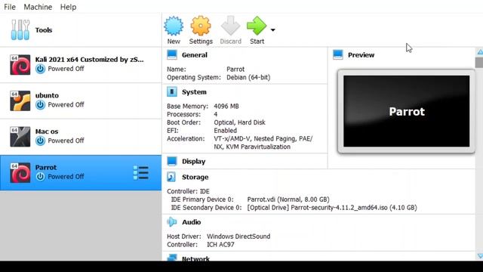Image resolution: width=483 pixels, height=272 pixels.
Task: Open the Storage section header link
Action: [195, 177]
